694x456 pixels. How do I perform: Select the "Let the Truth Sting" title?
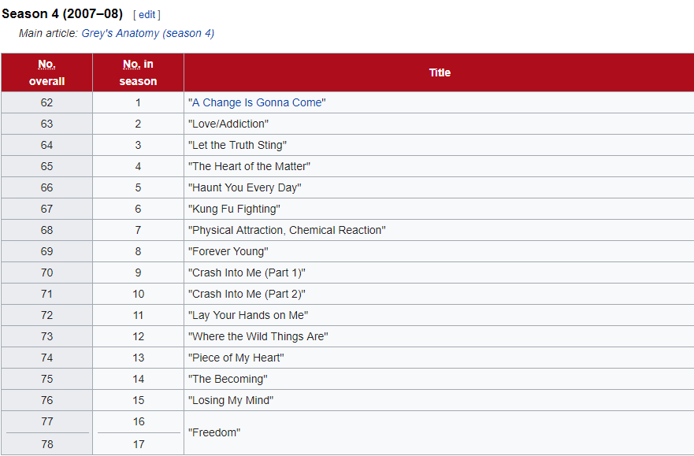[237, 145]
